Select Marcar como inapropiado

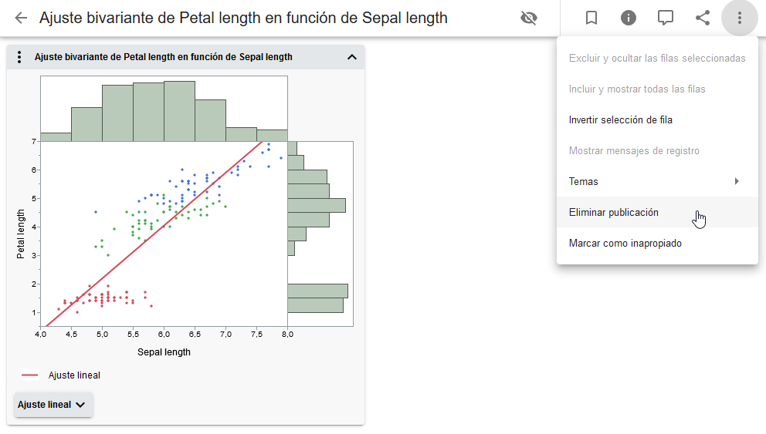[x=625, y=243]
